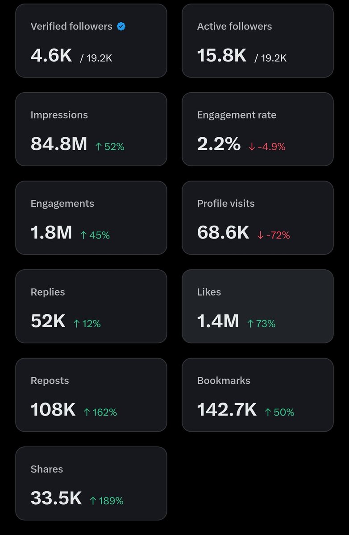The width and height of the screenshot is (349, 535).
Task: Click the 189% shares increase indicator
Action: tap(106, 501)
